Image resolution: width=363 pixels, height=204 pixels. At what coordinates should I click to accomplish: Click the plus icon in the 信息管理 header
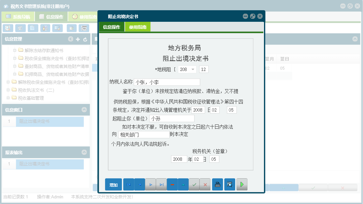point(78,40)
